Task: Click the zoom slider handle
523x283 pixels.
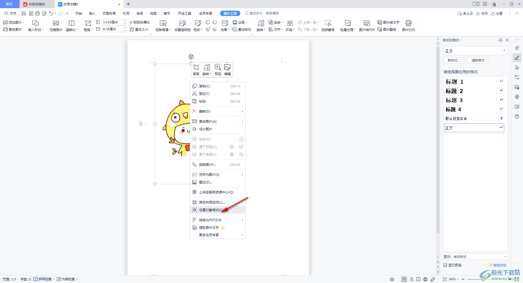Action: pyautogui.click(x=483, y=279)
